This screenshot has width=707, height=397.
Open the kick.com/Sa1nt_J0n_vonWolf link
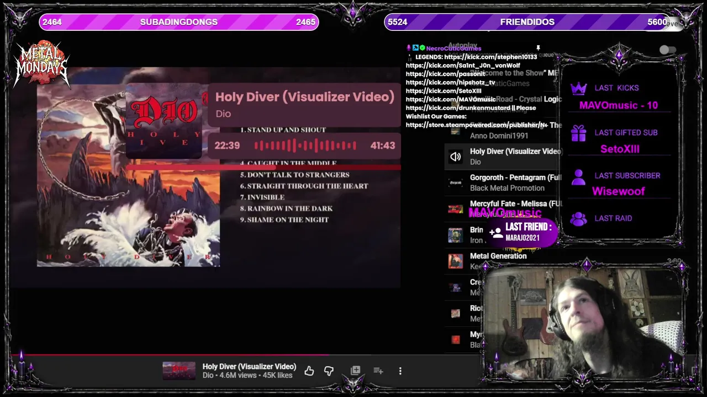(x=463, y=65)
